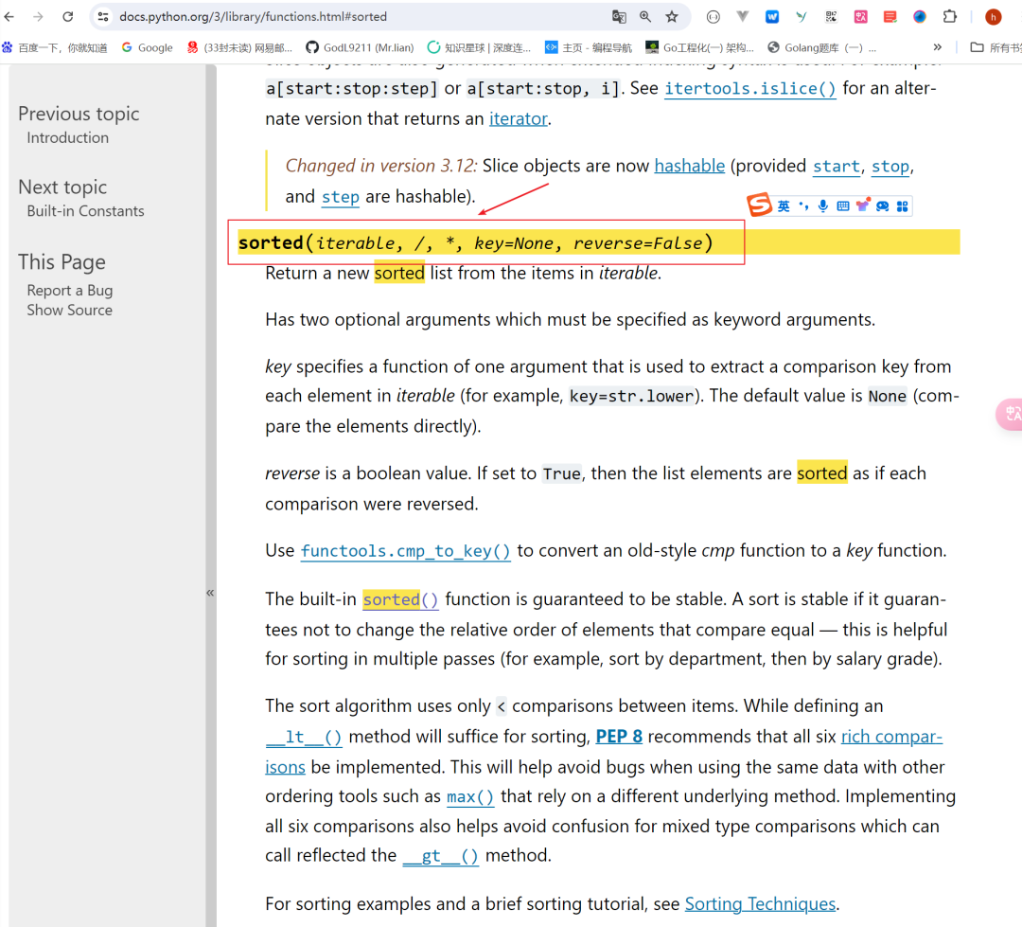Open the GodL9211 GitHub bookmark
The height and width of the screenshot is (927, 1022).
tap(360, 47)
